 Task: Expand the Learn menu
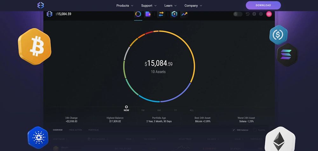pyautogui.click(x=170, y=6)
